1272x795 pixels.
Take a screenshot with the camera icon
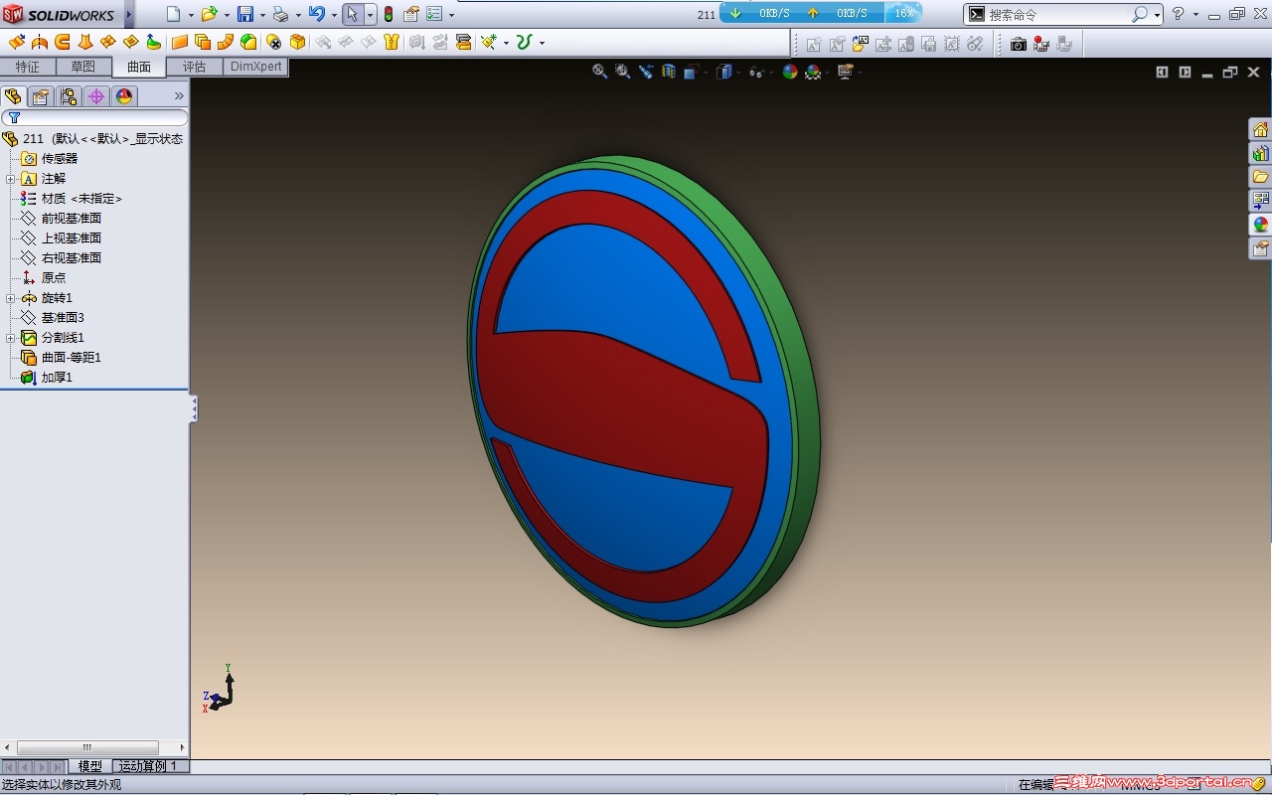tap(1019, 44)
